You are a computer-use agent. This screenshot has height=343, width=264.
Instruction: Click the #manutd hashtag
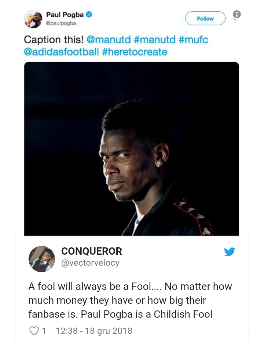click(x=154, y=40)
